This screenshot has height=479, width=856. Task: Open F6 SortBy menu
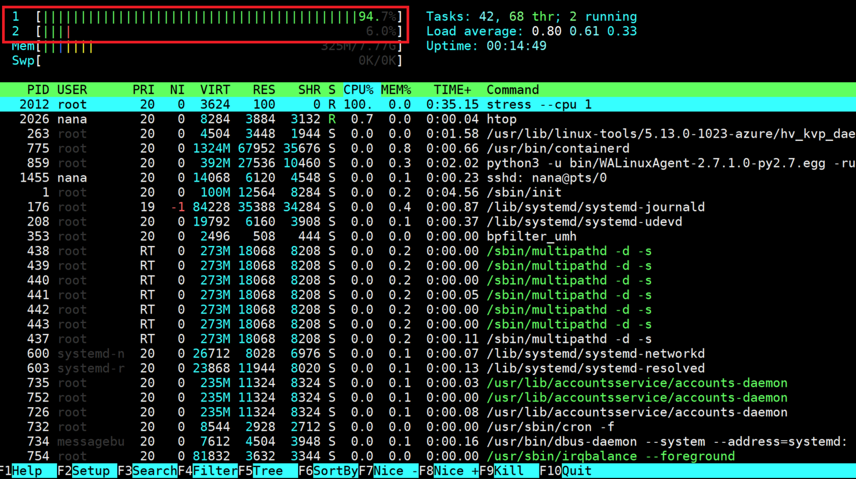coord(328,471)
